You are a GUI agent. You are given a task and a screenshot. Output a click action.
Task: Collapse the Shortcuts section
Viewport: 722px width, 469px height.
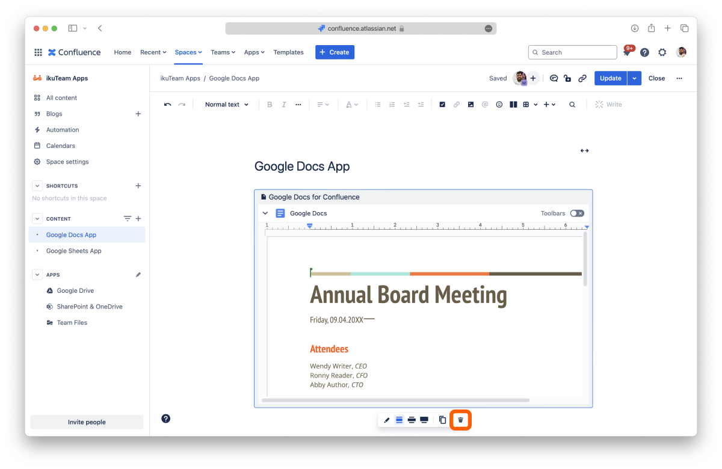click(37, 186)
